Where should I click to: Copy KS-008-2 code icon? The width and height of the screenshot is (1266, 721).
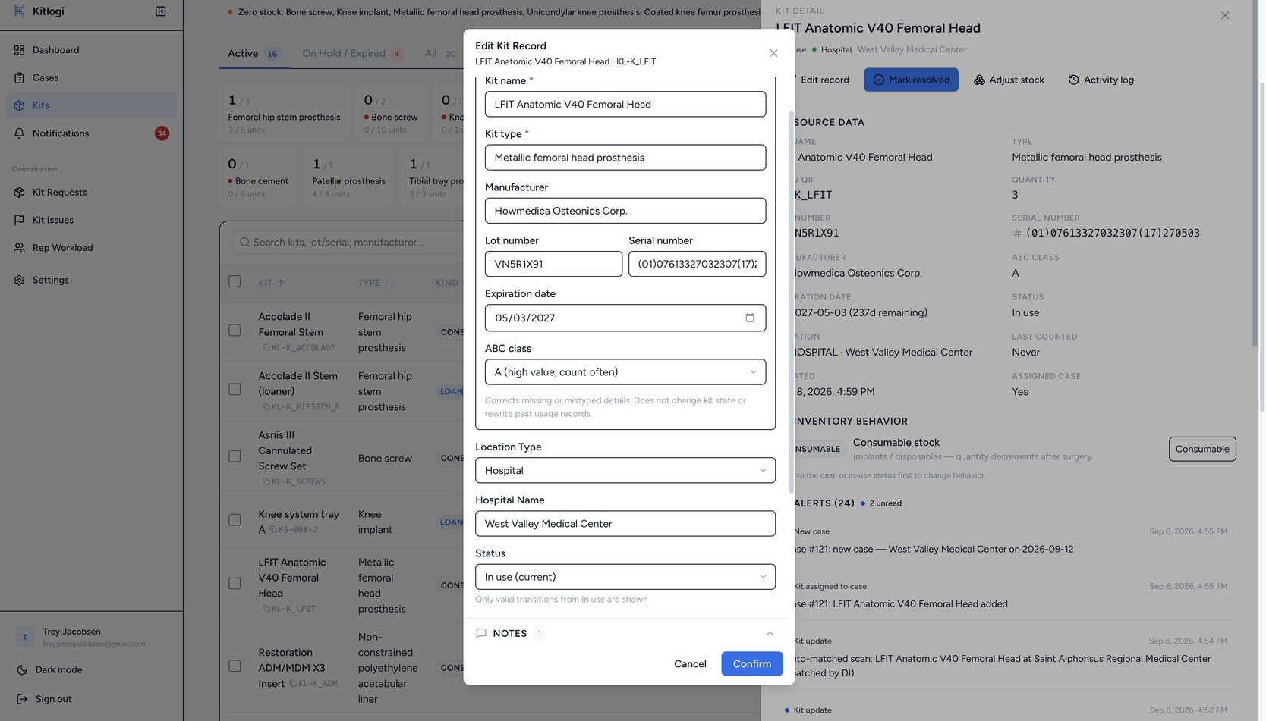tap(274, 530)
